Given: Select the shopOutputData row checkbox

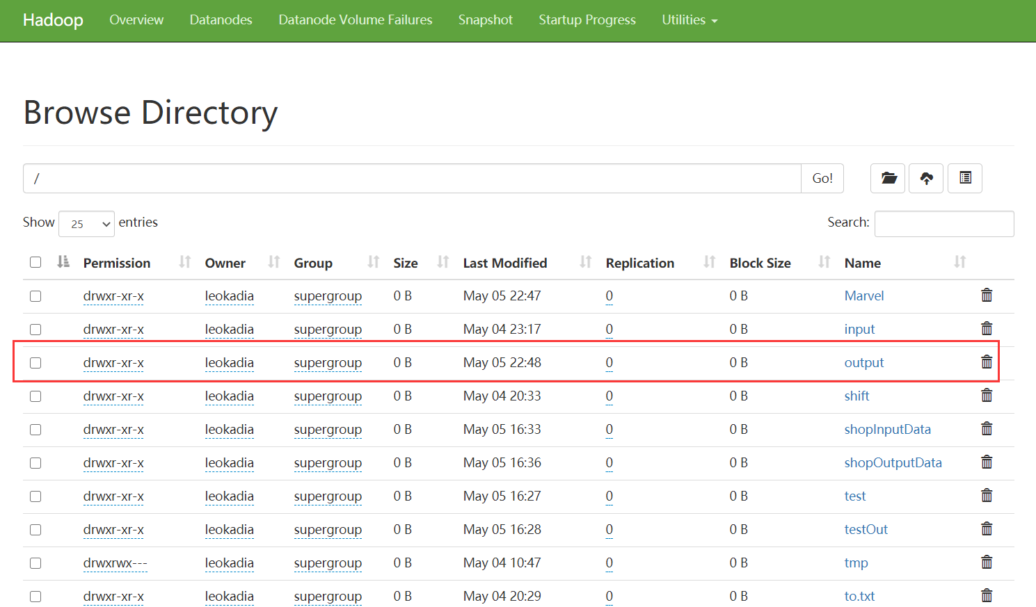Looking at the screenshot, I should pyautogui.click(x=35, y=463).
